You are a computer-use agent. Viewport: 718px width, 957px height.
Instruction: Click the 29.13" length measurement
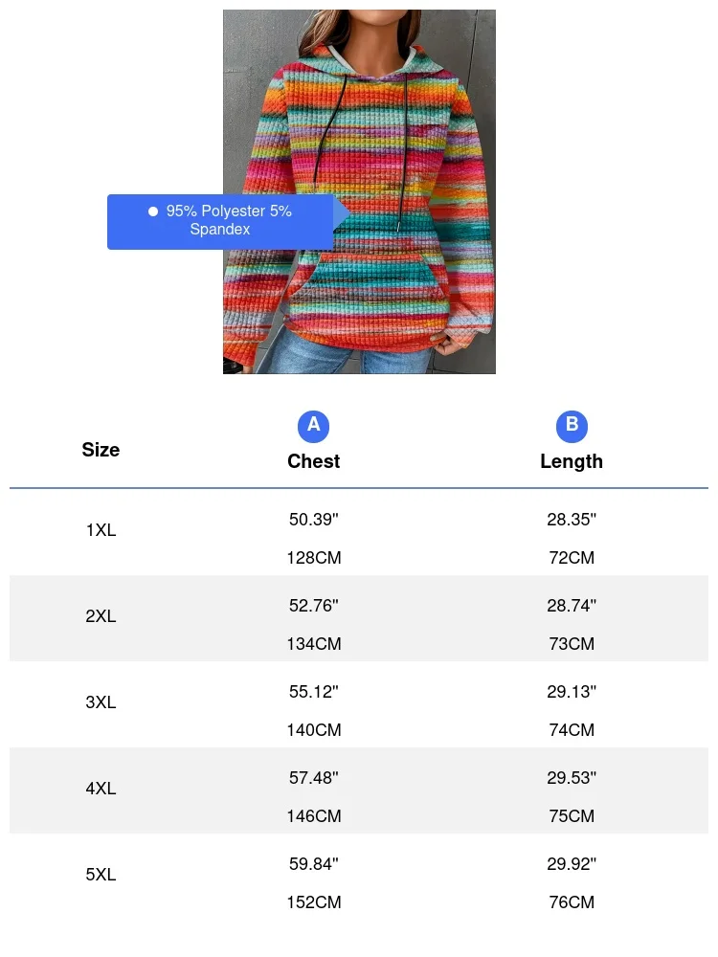pos(572,692)
